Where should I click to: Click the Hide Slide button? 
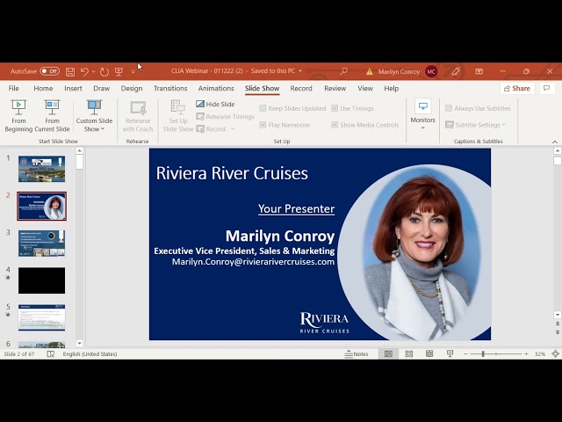(x=215, y=104)
